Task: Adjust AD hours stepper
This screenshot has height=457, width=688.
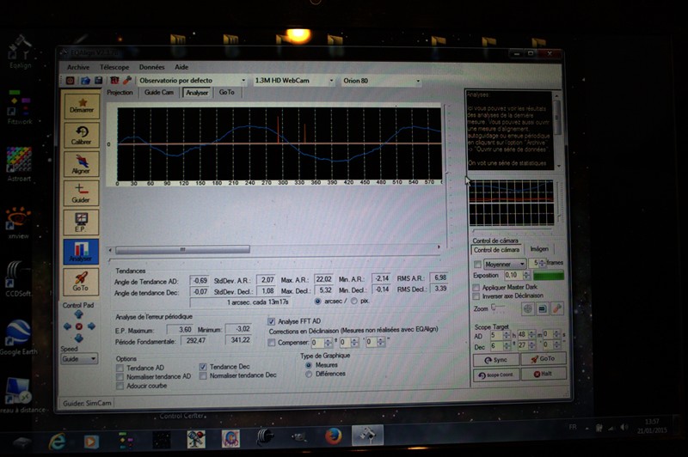Action: (x=506, y=335)
